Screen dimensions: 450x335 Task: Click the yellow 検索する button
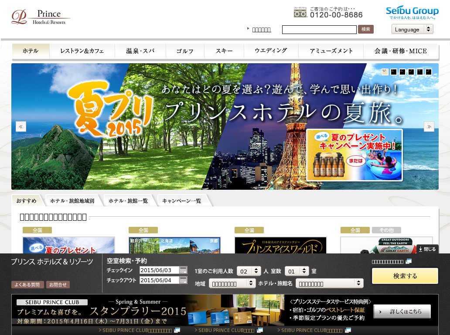click(405, 276)
